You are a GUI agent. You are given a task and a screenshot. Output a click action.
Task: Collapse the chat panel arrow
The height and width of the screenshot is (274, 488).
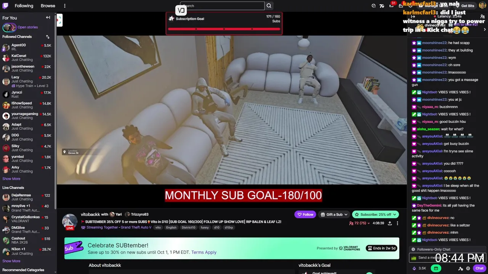[x=413, y=16]
